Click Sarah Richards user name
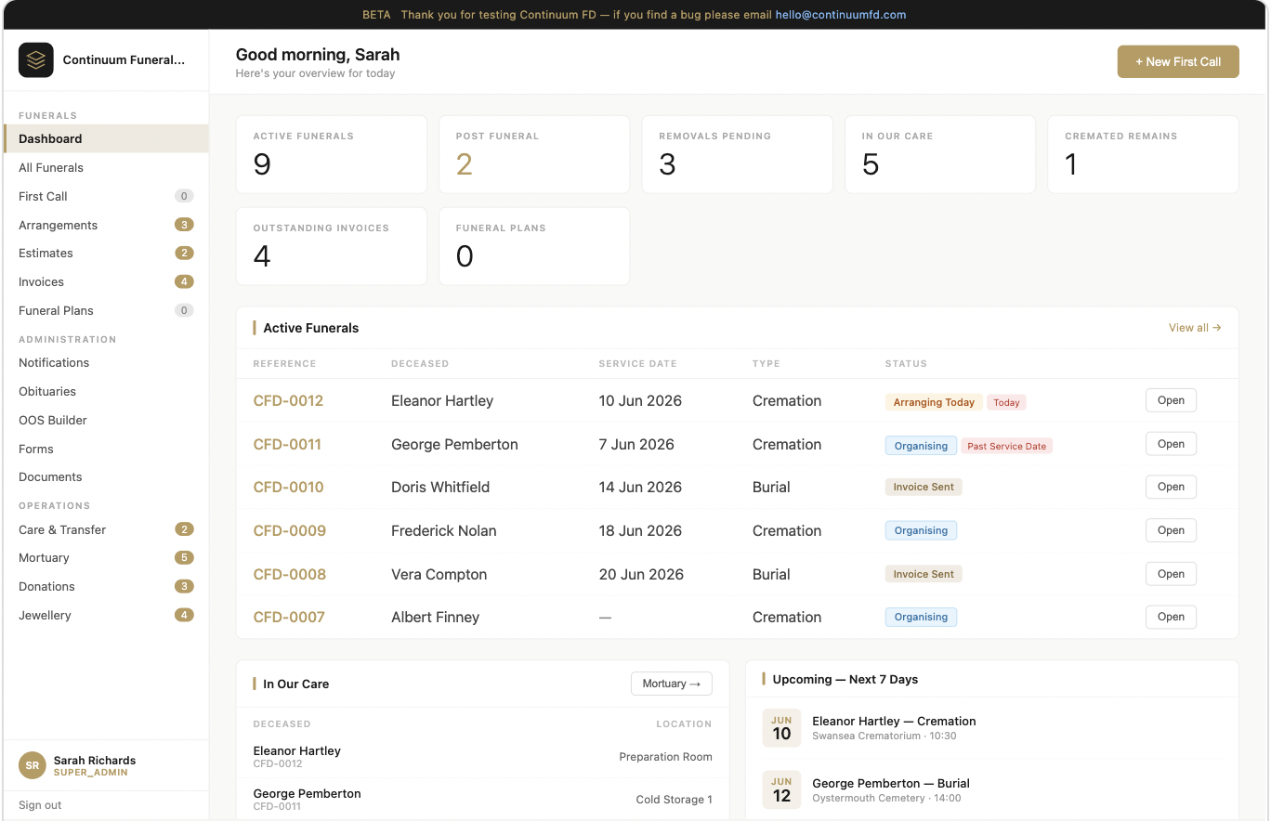Viewport: 1271px width, 821px height. tap(95, 760)
